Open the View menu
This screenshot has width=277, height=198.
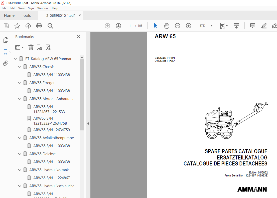pyautogui.click(x=21, y=8)
